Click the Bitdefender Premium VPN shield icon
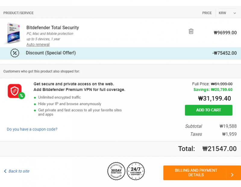Screen dimensions: 241x187 click(x=14, y=91)
